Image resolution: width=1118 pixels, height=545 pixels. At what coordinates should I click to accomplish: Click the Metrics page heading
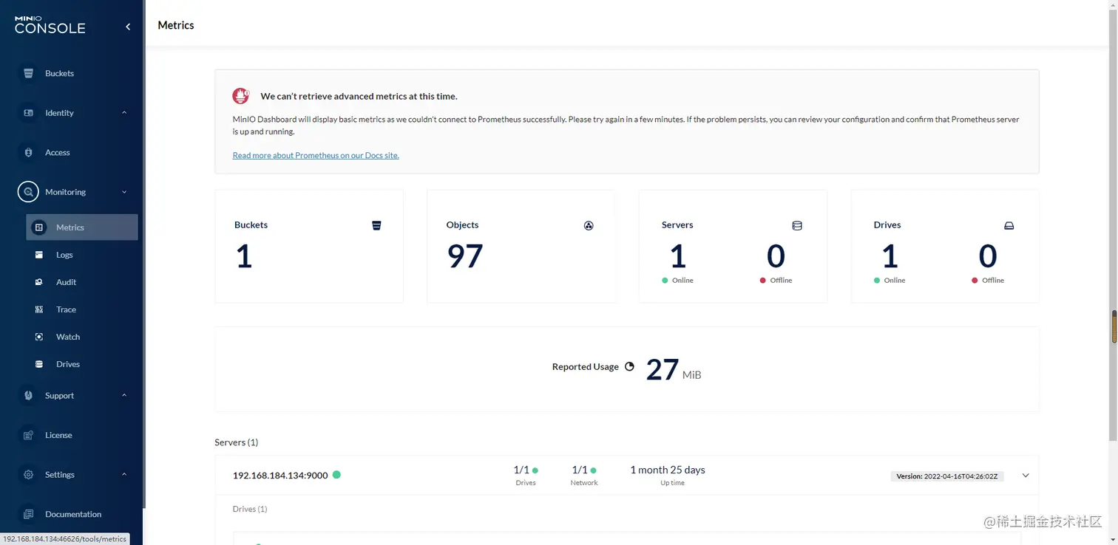click(x=176, y=25)
